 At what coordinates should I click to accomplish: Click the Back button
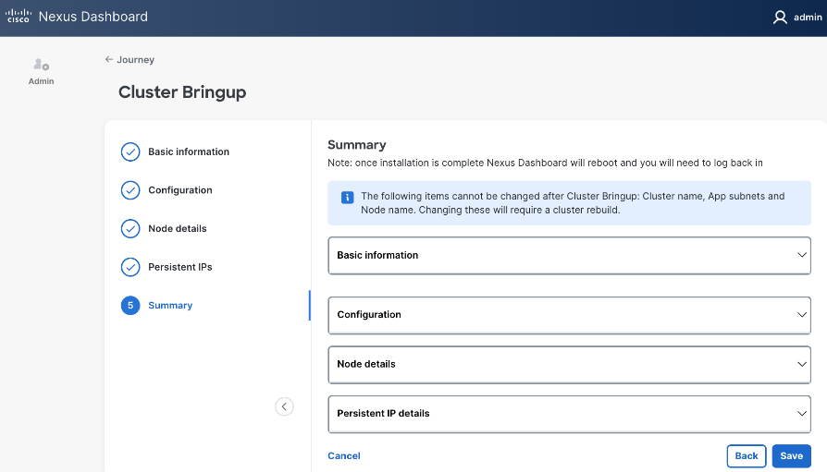coord(746,455)
